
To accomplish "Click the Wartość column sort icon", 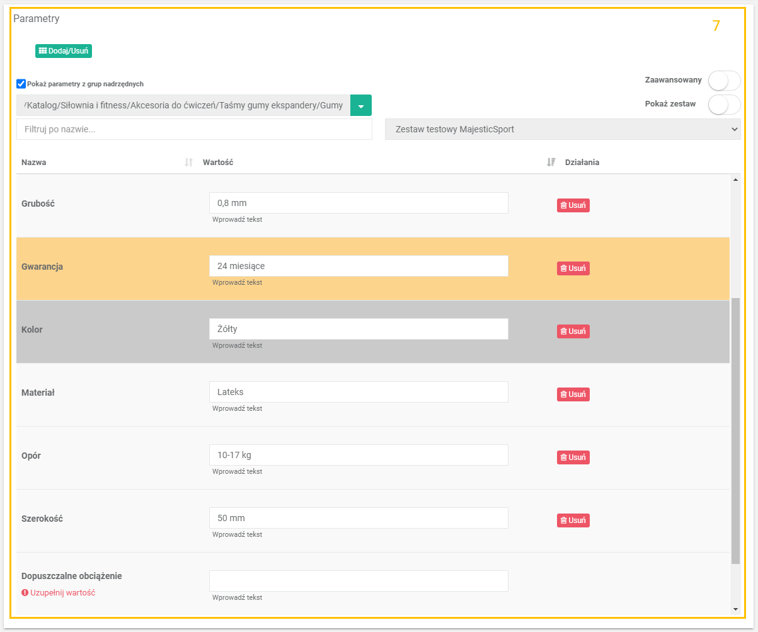I will pyautogui.click(x=551, y=163).
